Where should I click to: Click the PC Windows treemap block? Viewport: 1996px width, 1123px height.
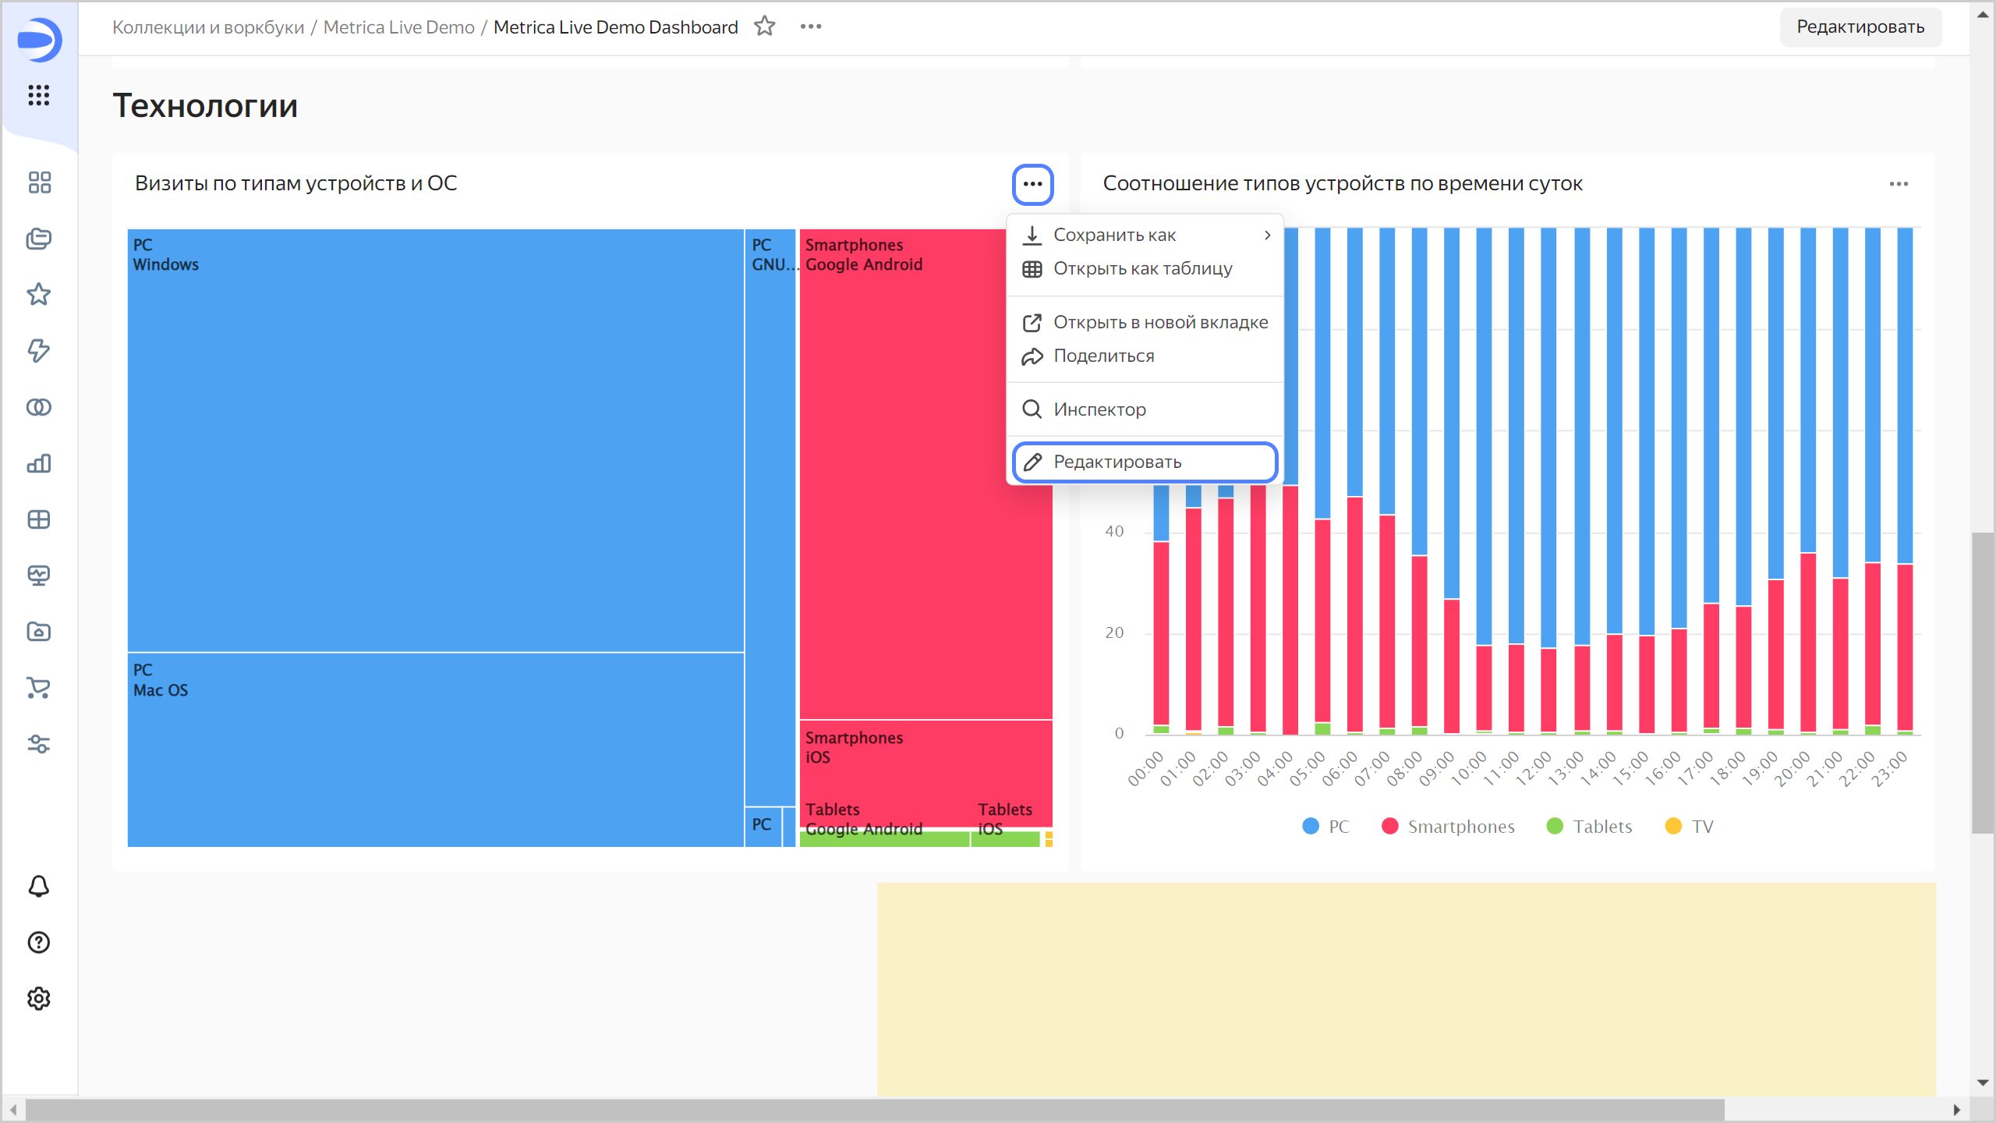435,441
